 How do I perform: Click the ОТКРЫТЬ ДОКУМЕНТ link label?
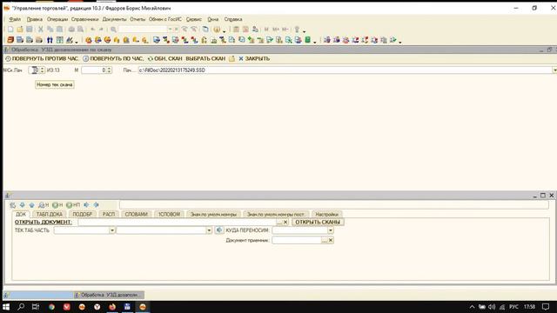43,223
